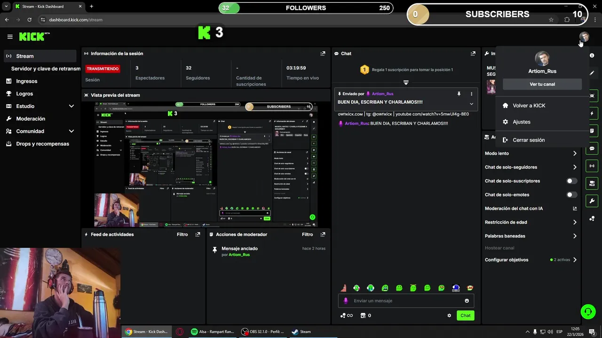Click the pin icon on the pinned chat message
Screen dimensions: 602x338
[x=459, y=94]
